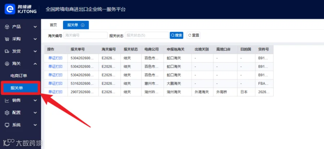This screenshot has height=149, width=324.
Task: Focus the 海关编号 input field
Action: point(86,35)
